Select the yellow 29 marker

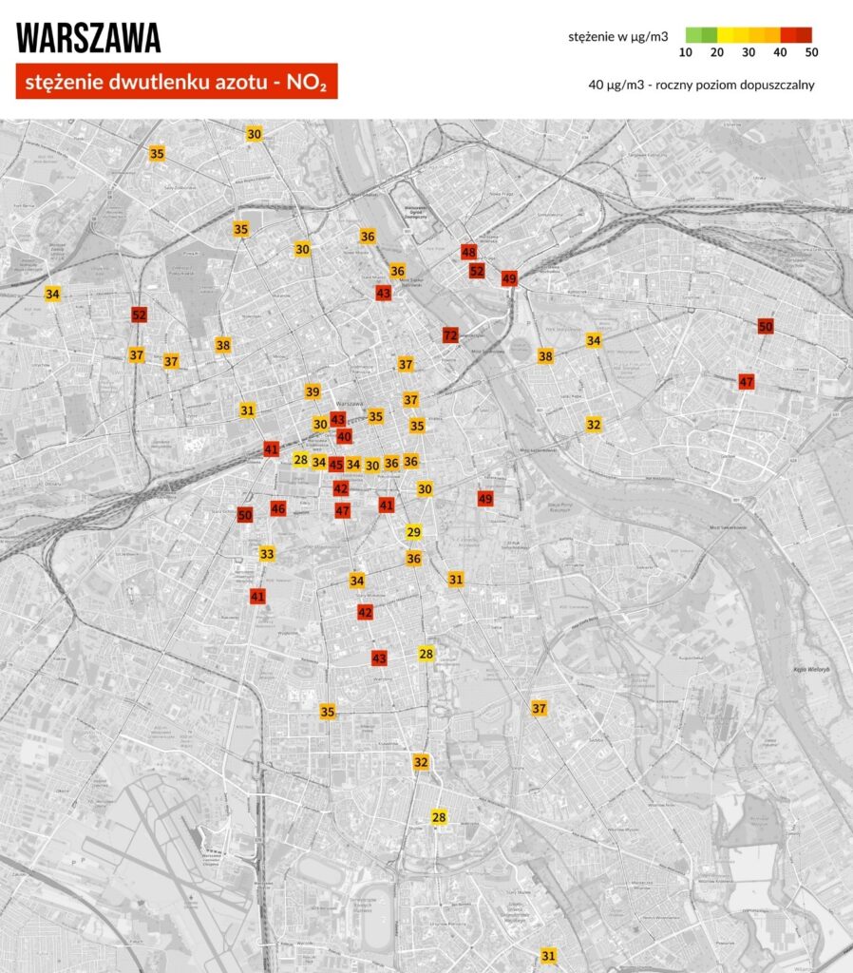(414, 532)
